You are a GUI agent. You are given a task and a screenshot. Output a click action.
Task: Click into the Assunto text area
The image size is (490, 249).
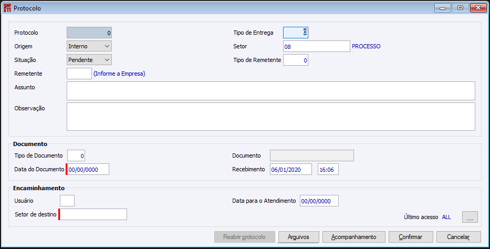pos(271,91)
